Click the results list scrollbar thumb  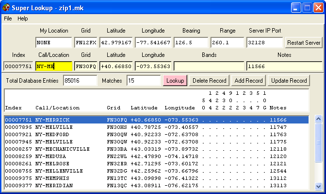[x=318, y=142]
